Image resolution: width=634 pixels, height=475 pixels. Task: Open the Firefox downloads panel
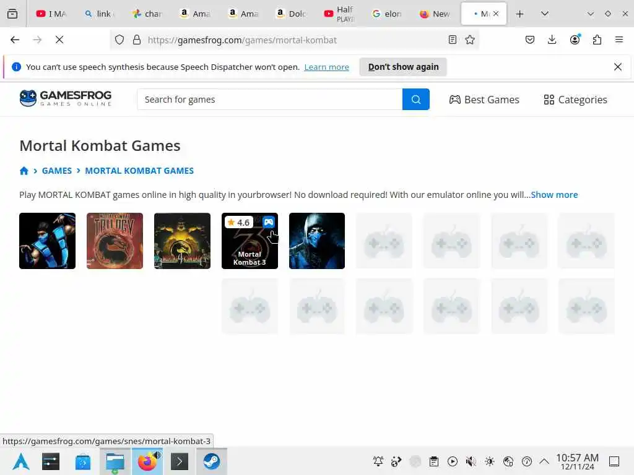pyautogui.click(x=552, y=40)
